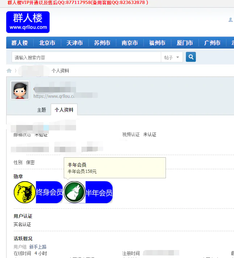
Task: Click the 勋章 section heading
Action: (18, 176)
